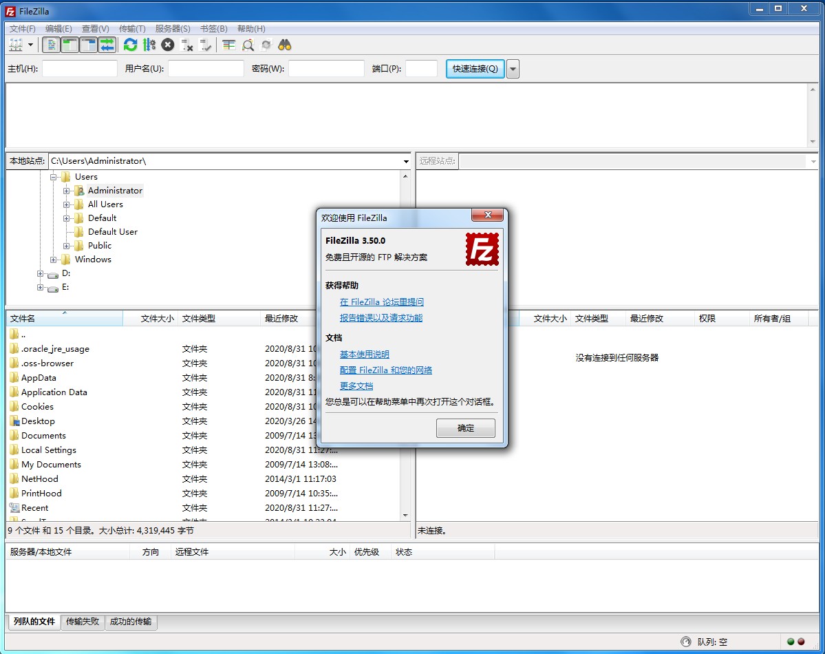Search for remote files with Find tool
Screen dimensions: 825x654
(x=285, y=45)
